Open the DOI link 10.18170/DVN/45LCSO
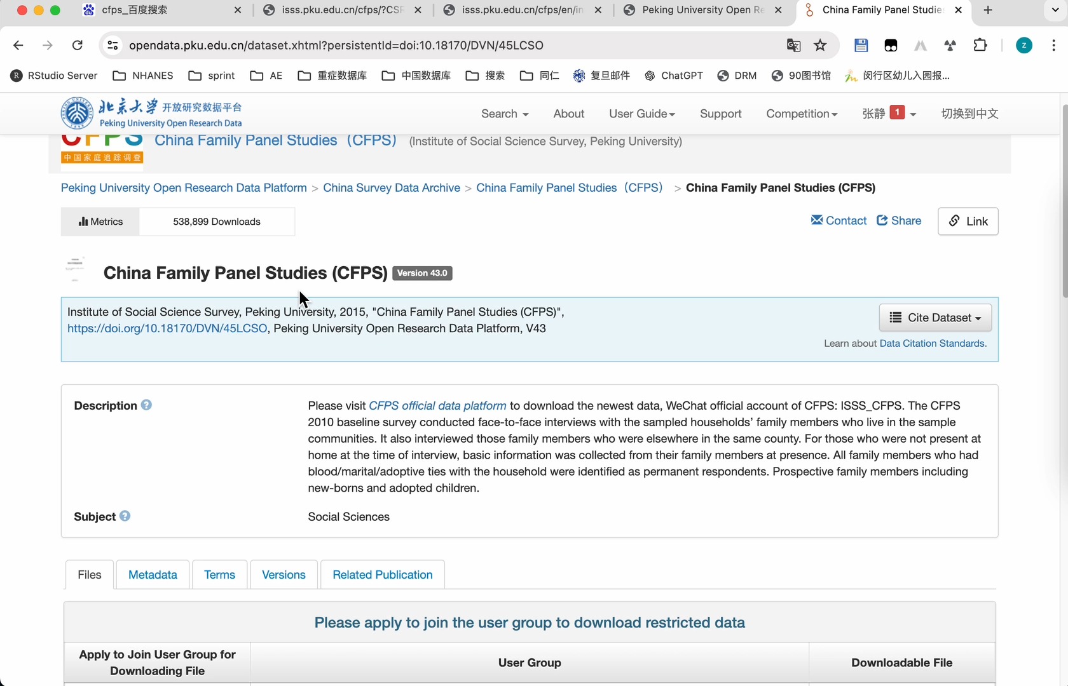This screenshot has height=686, width=1068. 167,328
